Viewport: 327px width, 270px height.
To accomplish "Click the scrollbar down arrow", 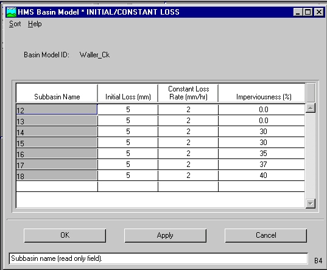I will coord(311,204).
